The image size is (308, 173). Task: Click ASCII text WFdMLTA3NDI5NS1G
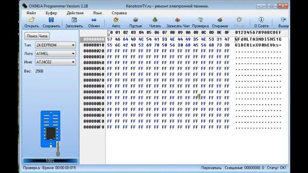[x=258, y=39]
